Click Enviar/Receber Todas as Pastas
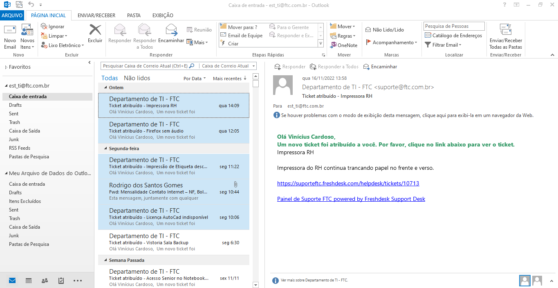The width and height of the screenshot is (558, 288). [506, 36]
